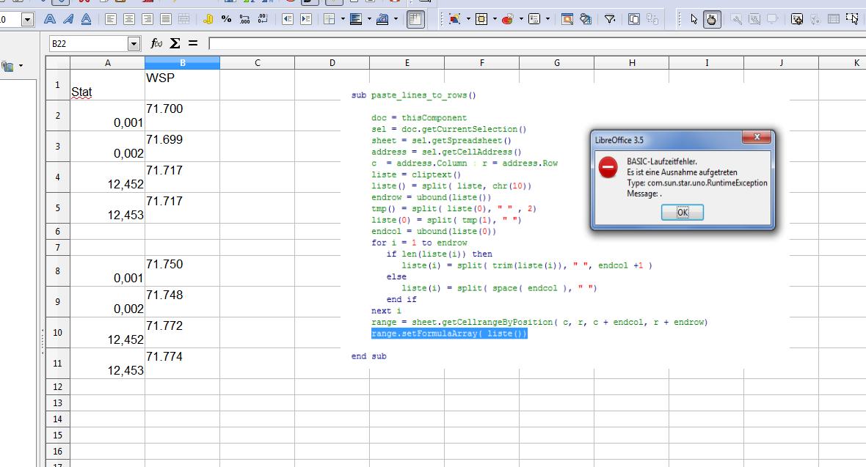Viewport: 866px width, 467px height.
Task: Click cell with value 71.774
Action: pyautogui.click(x=182, y=363)
